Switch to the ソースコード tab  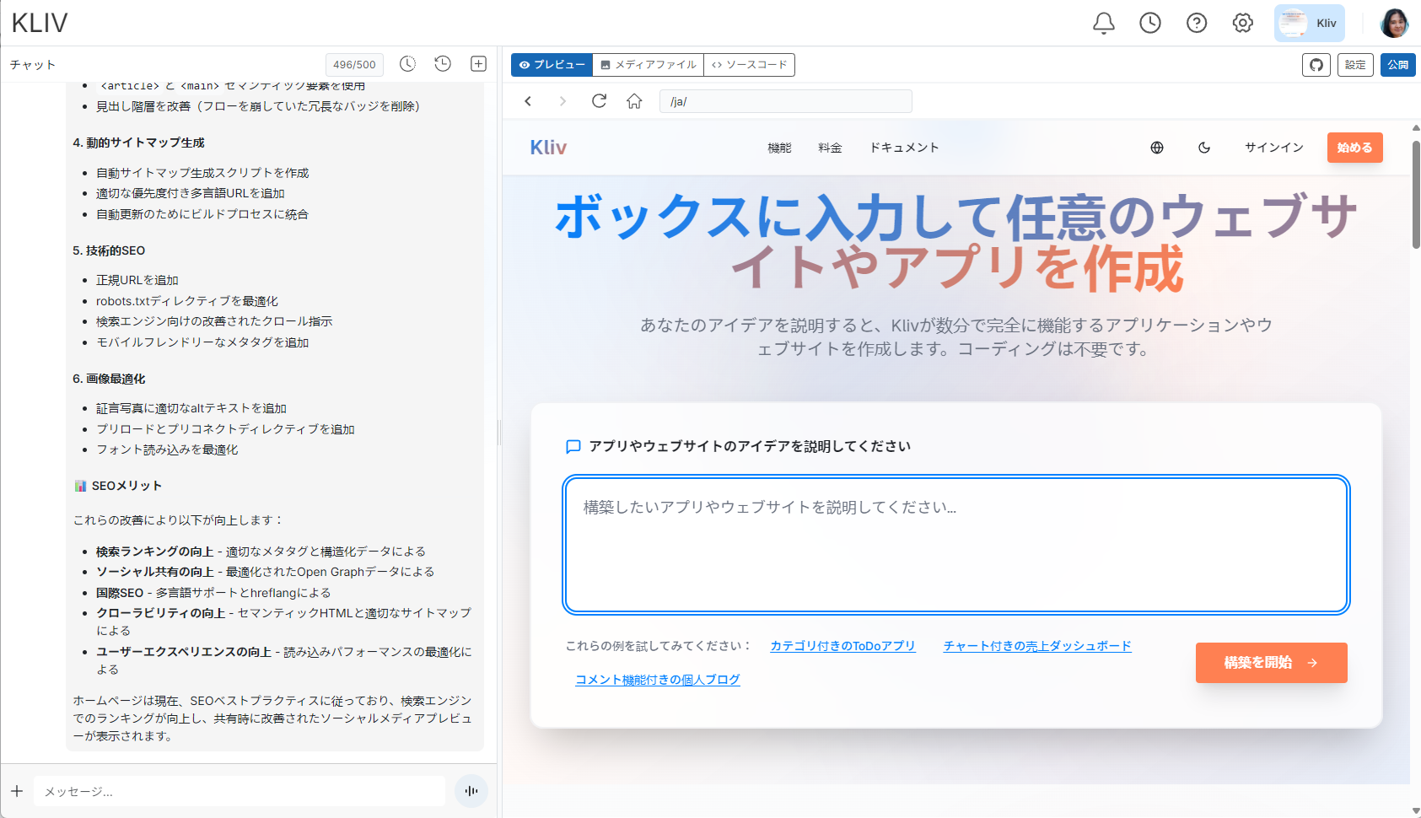click(750, 65)
